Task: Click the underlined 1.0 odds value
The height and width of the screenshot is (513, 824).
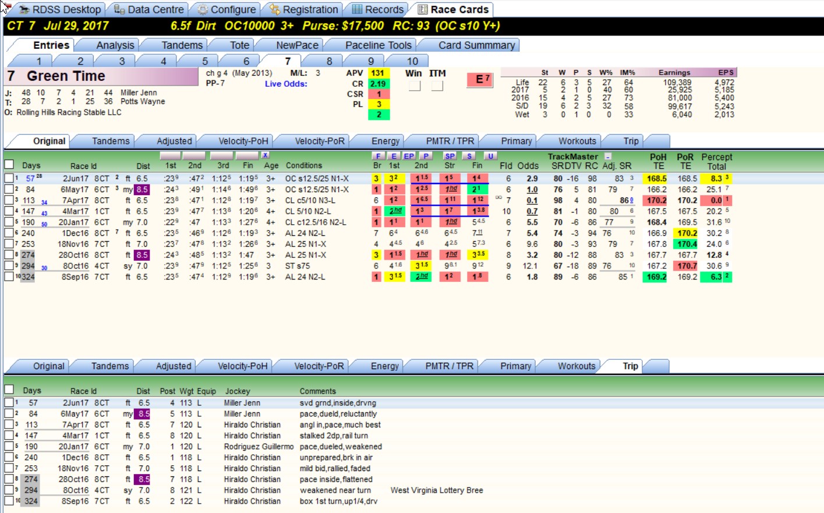Action: [532, 189]
